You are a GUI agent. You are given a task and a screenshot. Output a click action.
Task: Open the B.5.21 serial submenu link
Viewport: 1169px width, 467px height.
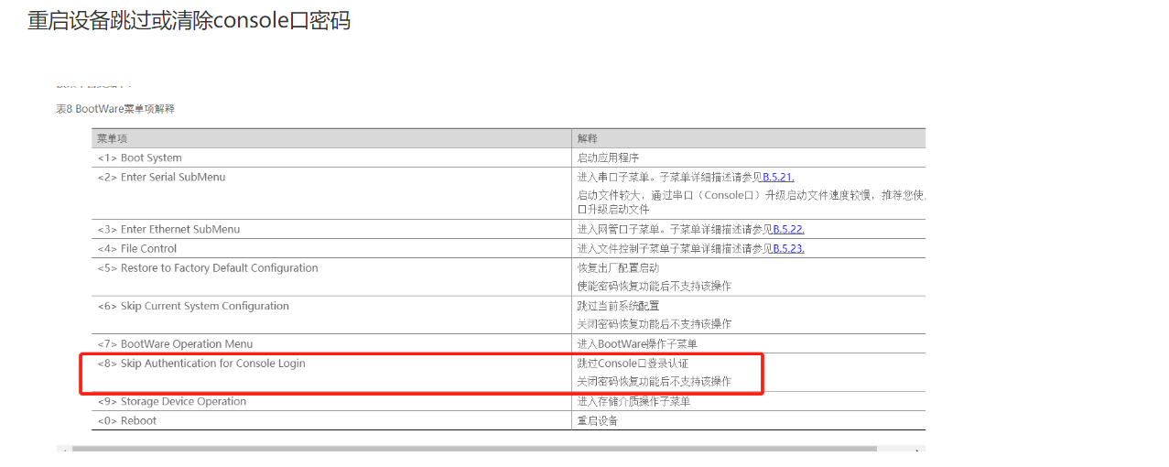(x=778, y=177)
